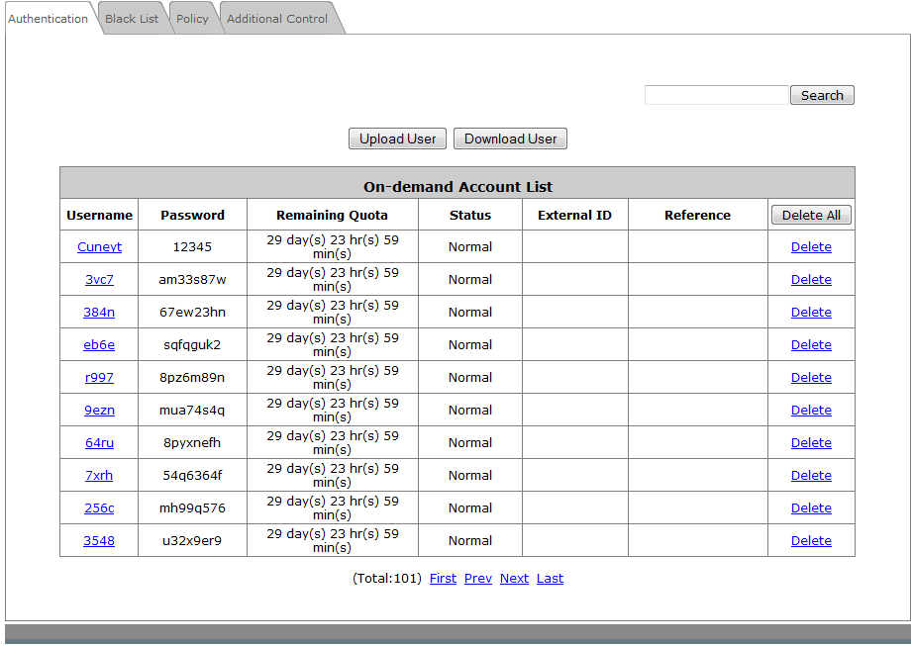Open user account 3vc7

[x=99, y=280]
